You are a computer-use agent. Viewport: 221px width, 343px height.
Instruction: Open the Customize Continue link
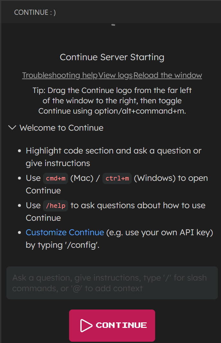pyautogui.click(x=65, y=232)
